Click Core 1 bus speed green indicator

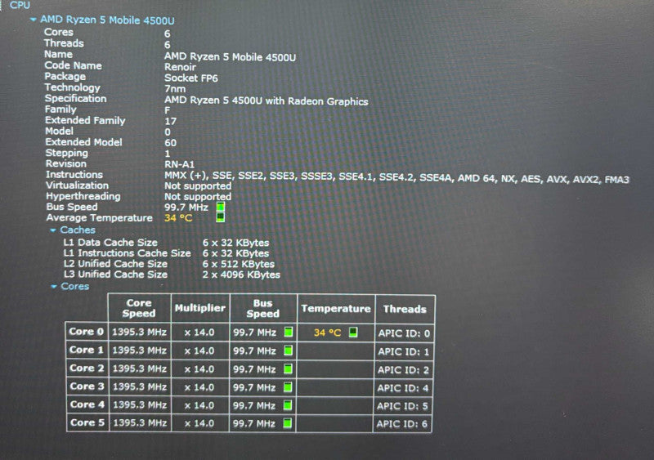click(x=288, y=351)
